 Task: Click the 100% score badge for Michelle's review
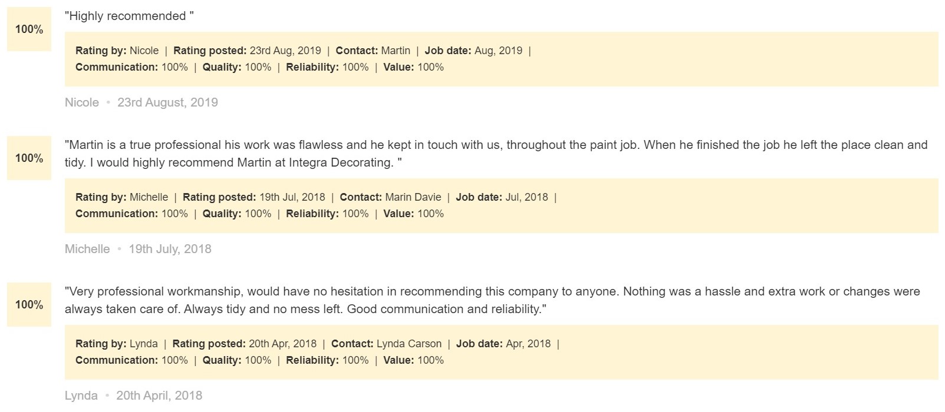pos(29,158)
